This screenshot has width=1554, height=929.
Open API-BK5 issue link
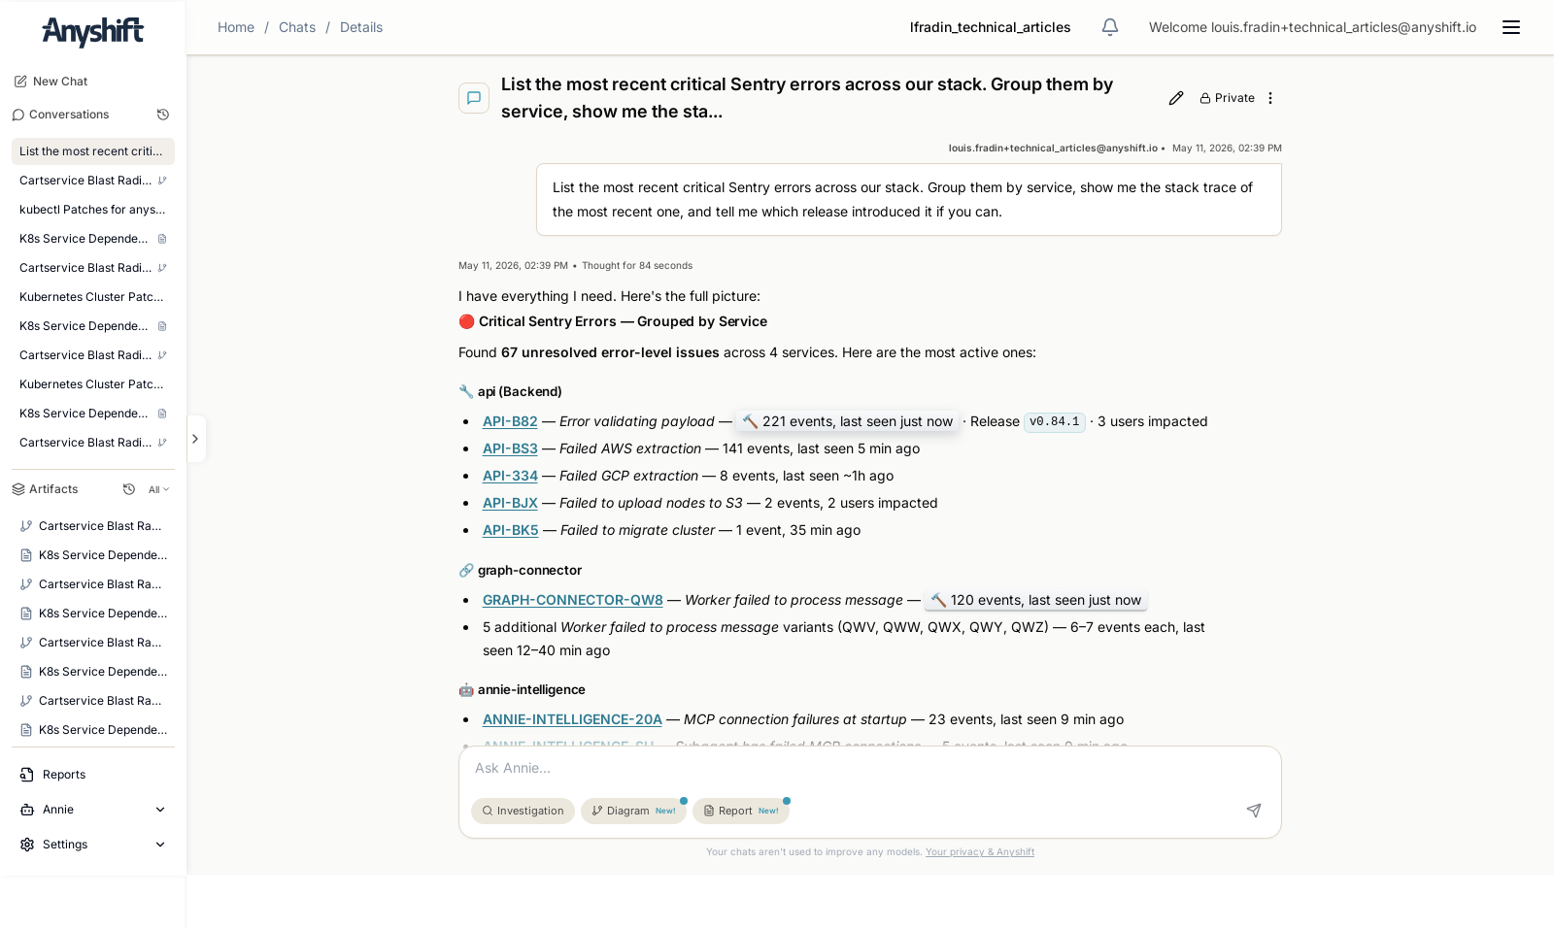pyautogui.click(x=511, y=530)
